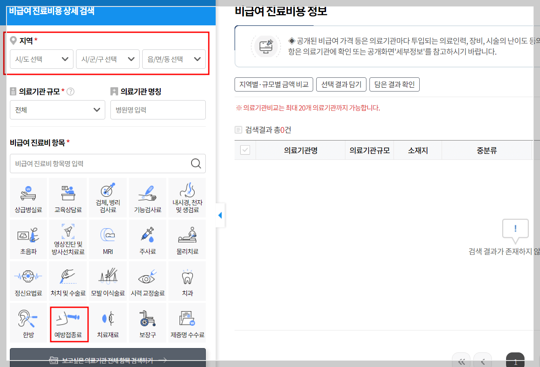The height and width of the screenshot is (367, 540).
Task: Select the 치과 (dental) tooth icon
Action: (187, 281)
